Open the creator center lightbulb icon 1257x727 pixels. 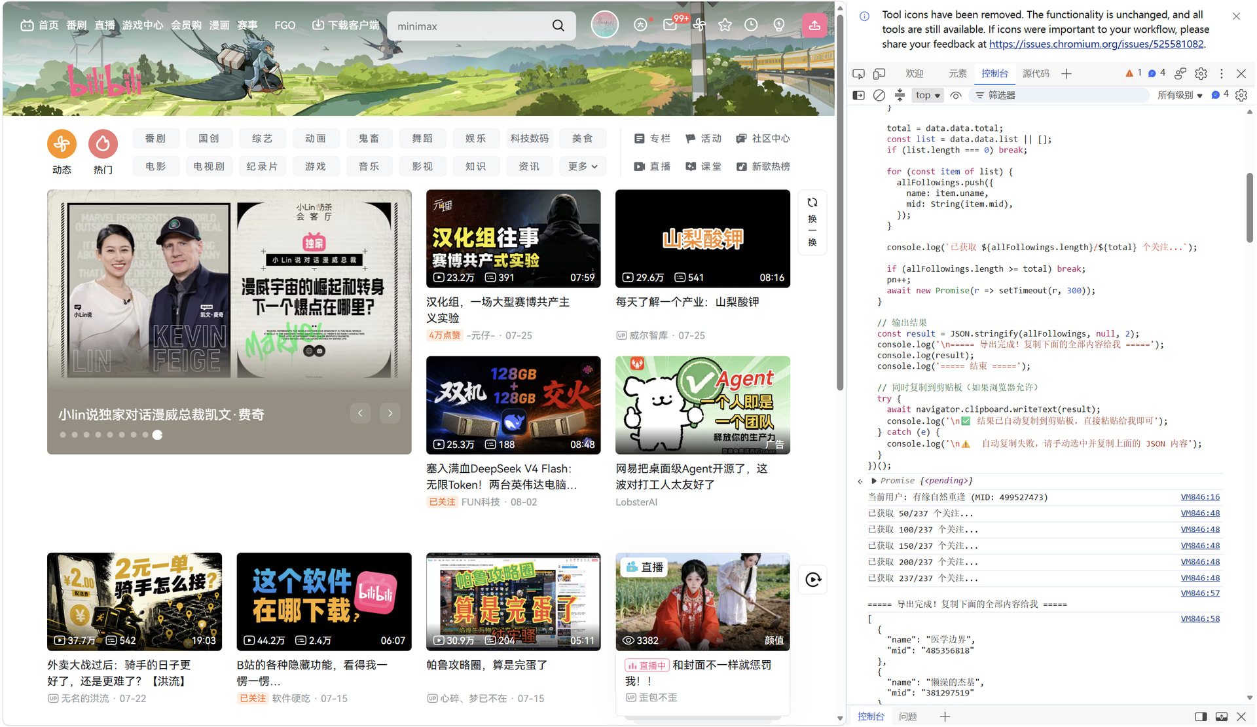778,25
